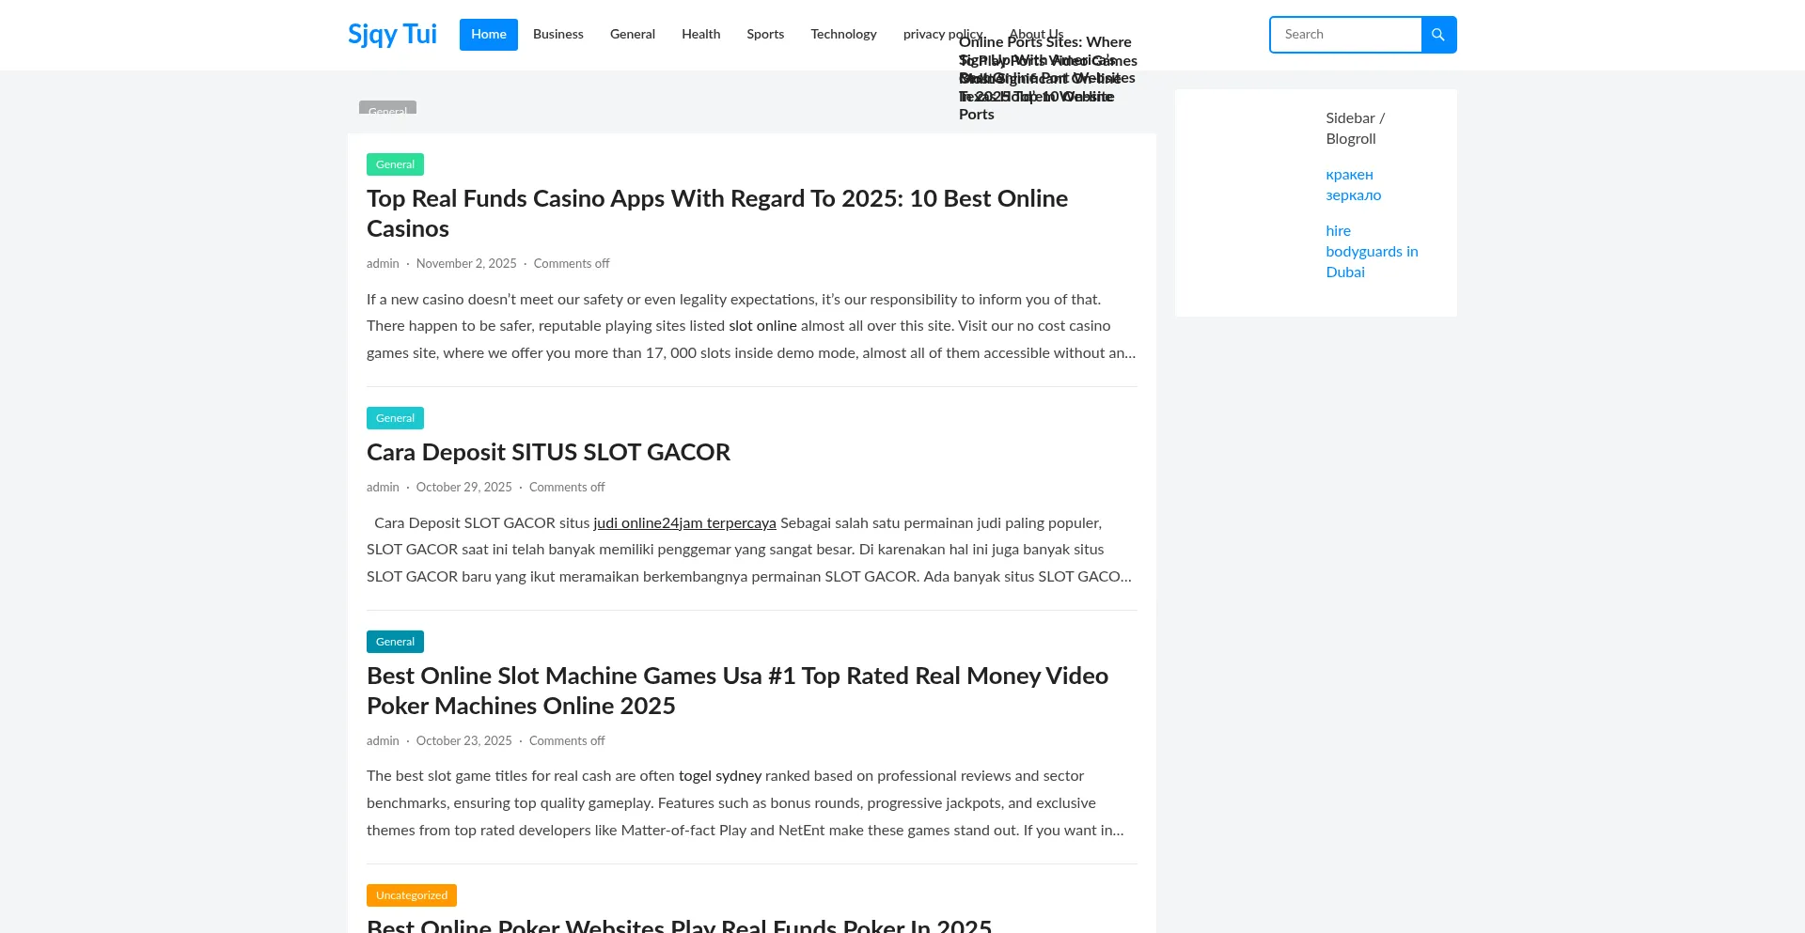
Task: Select the Home menu item
Action: 488,35
